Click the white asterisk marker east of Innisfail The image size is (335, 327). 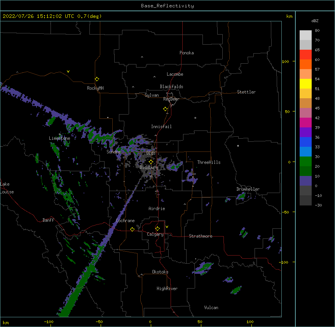pos(195,118)
